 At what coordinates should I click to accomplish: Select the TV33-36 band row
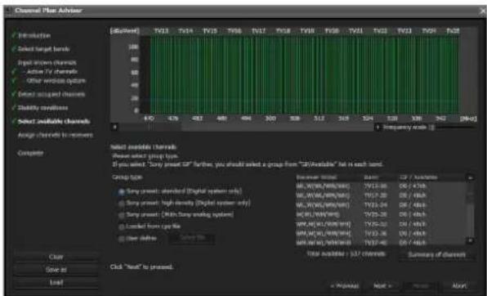(381, 234)
